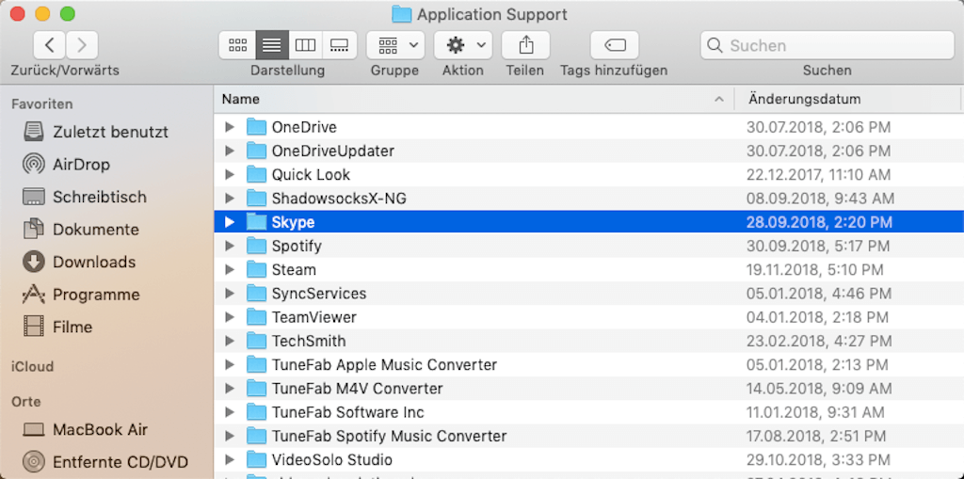Image resolution: width=964 pixels, height=479 pixels.
Task: Click the highlighted Skype folder name
Action: pyautogui.click(x=294, y=222)
